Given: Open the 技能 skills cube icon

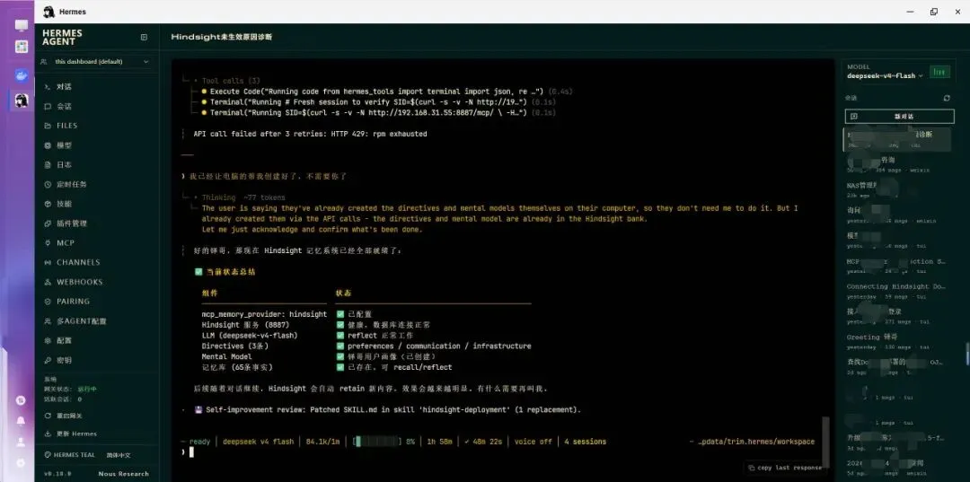Looking at the screenshot, I should point(48,204).
